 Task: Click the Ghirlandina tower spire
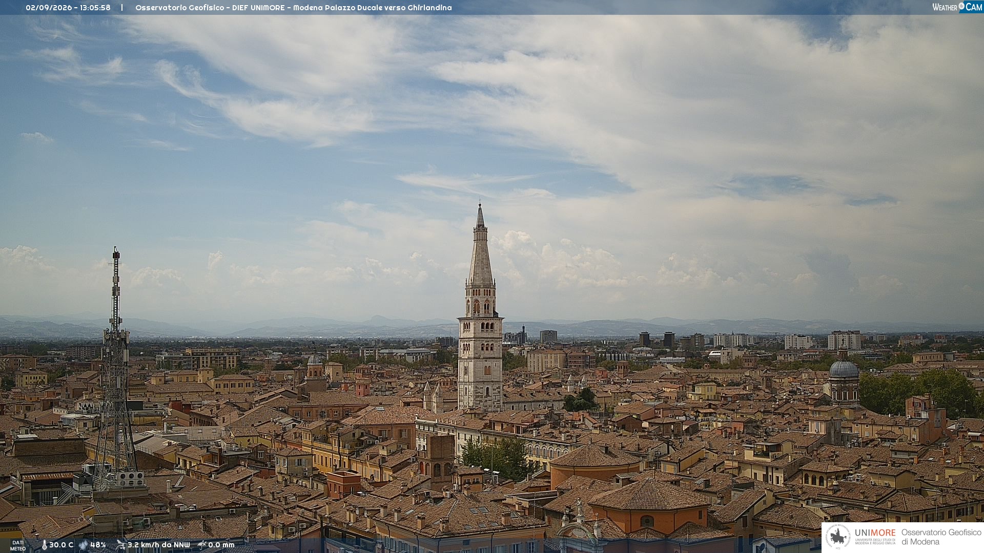point(480,246)
